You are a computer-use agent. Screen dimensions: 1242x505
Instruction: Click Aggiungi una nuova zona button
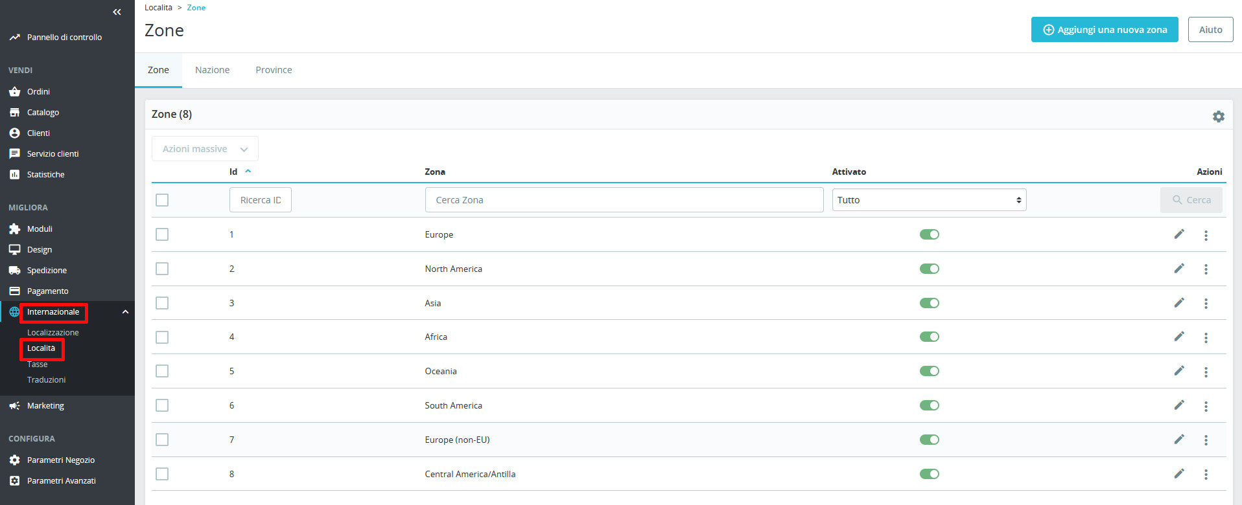[1105, 30]
